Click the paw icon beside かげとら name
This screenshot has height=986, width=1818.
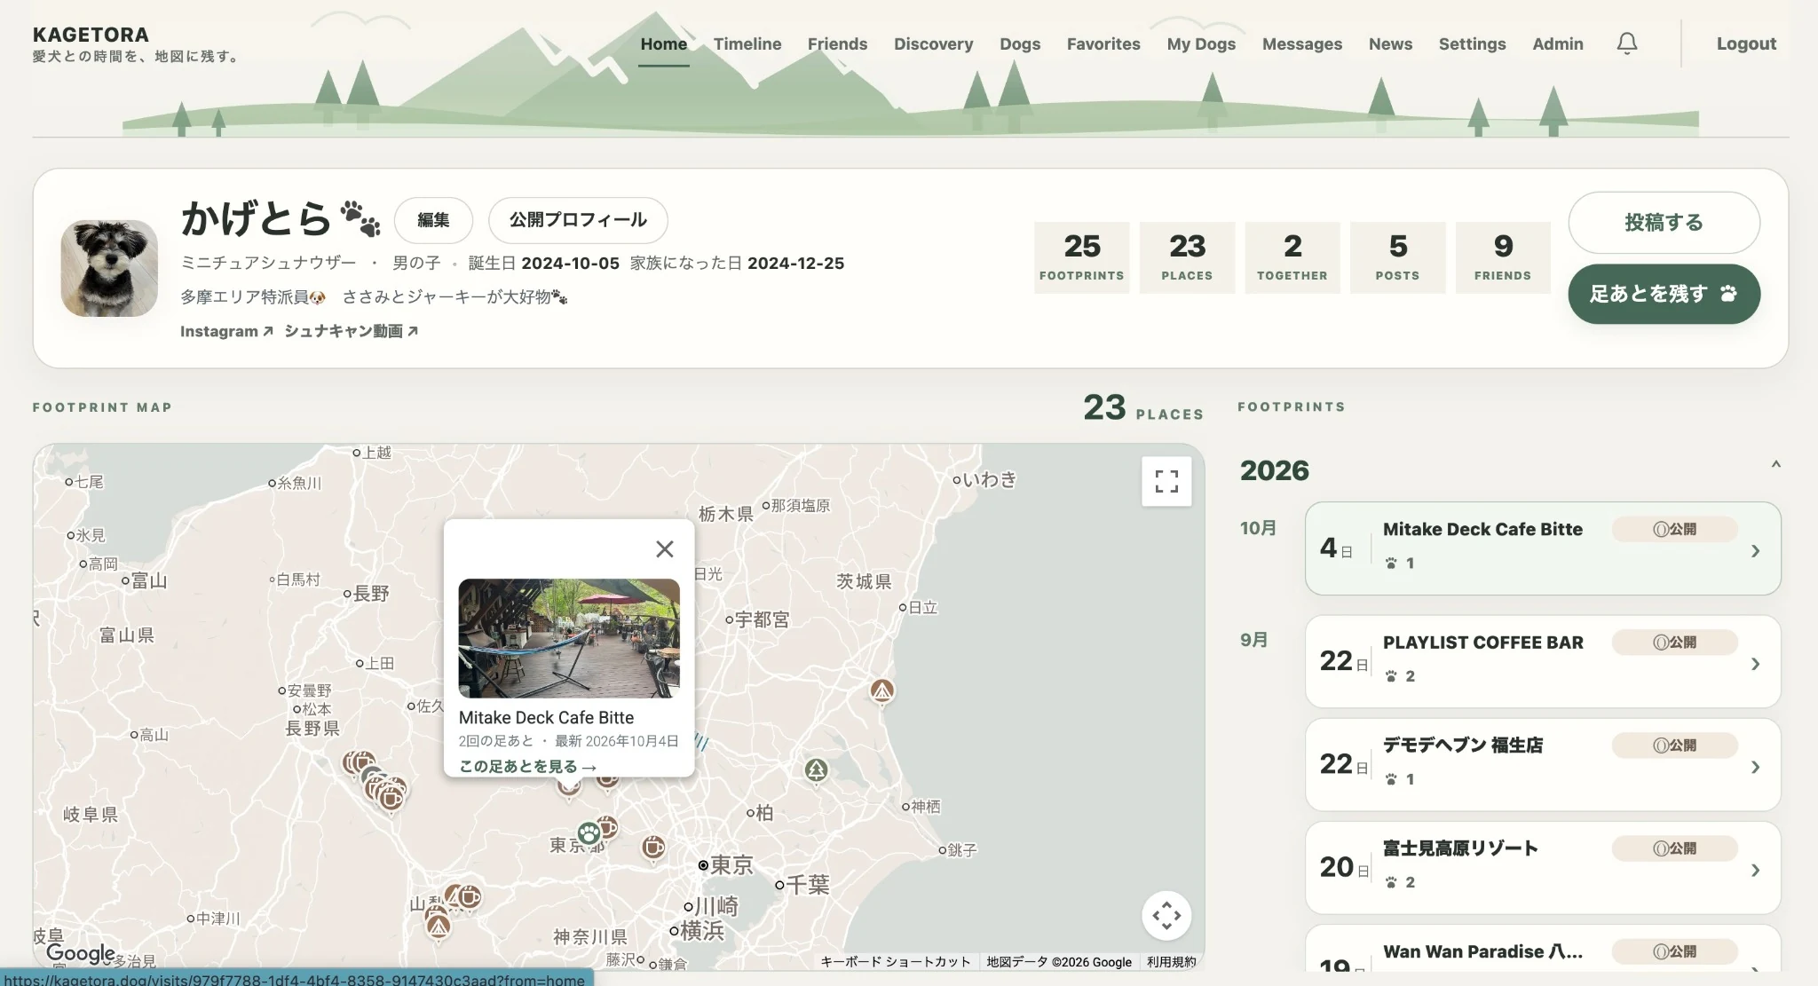pos(360,218)
